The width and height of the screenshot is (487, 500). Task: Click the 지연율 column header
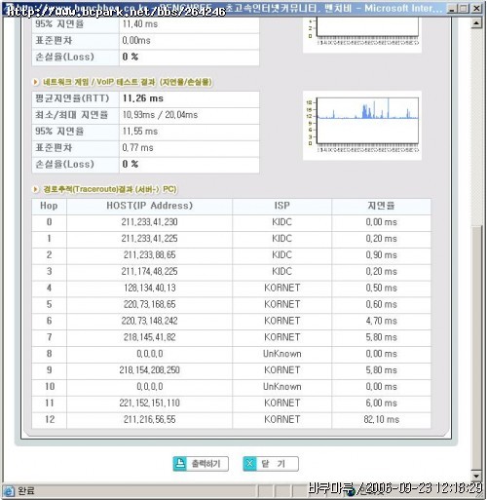click(x=381, y=206)
